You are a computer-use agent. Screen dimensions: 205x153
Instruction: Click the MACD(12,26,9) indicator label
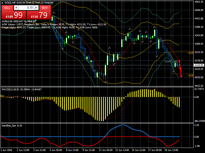pyautogui.click(x=22, y=90)
